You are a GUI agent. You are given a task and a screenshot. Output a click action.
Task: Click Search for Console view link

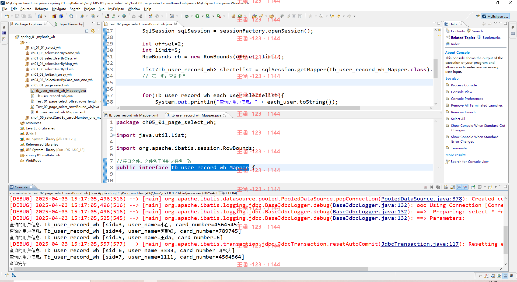tap(469, 161)
